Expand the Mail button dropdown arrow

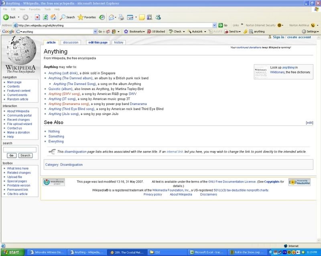(116, 17)
